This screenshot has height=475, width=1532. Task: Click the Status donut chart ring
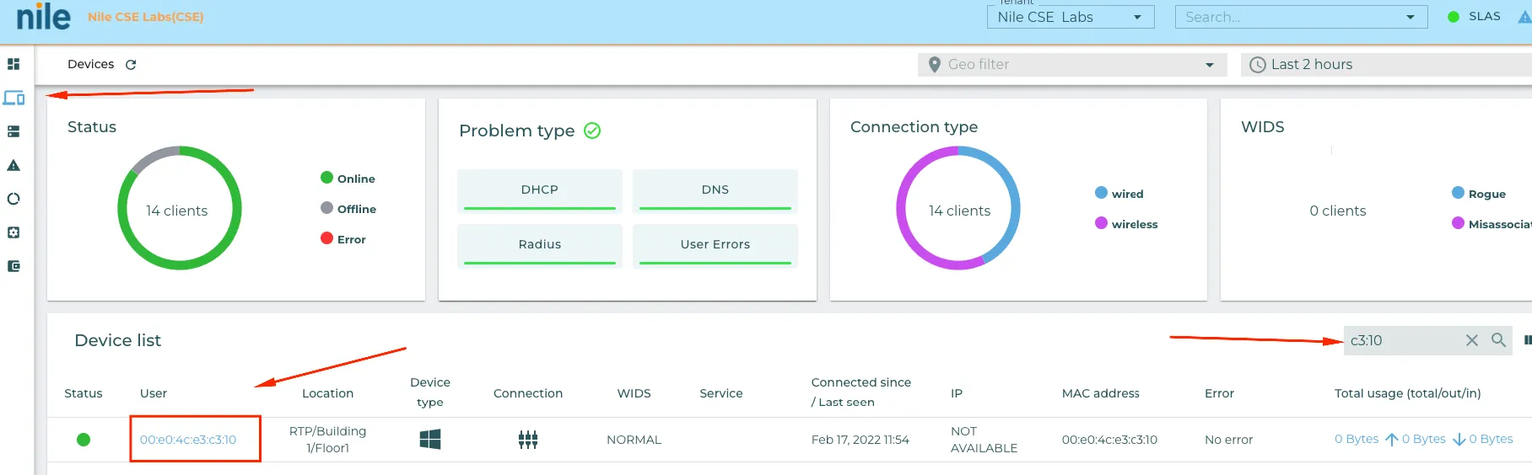[x=180, y=208]
